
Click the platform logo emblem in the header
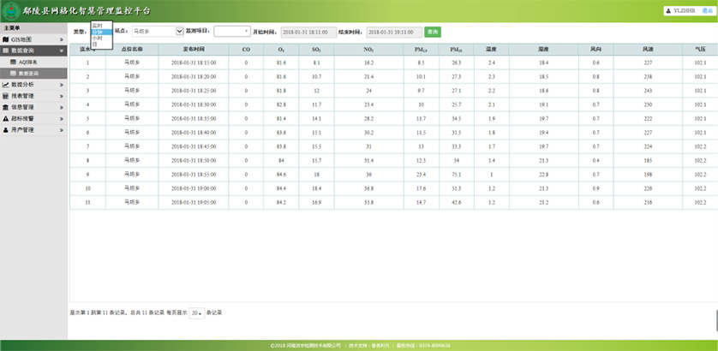point(11,11)
